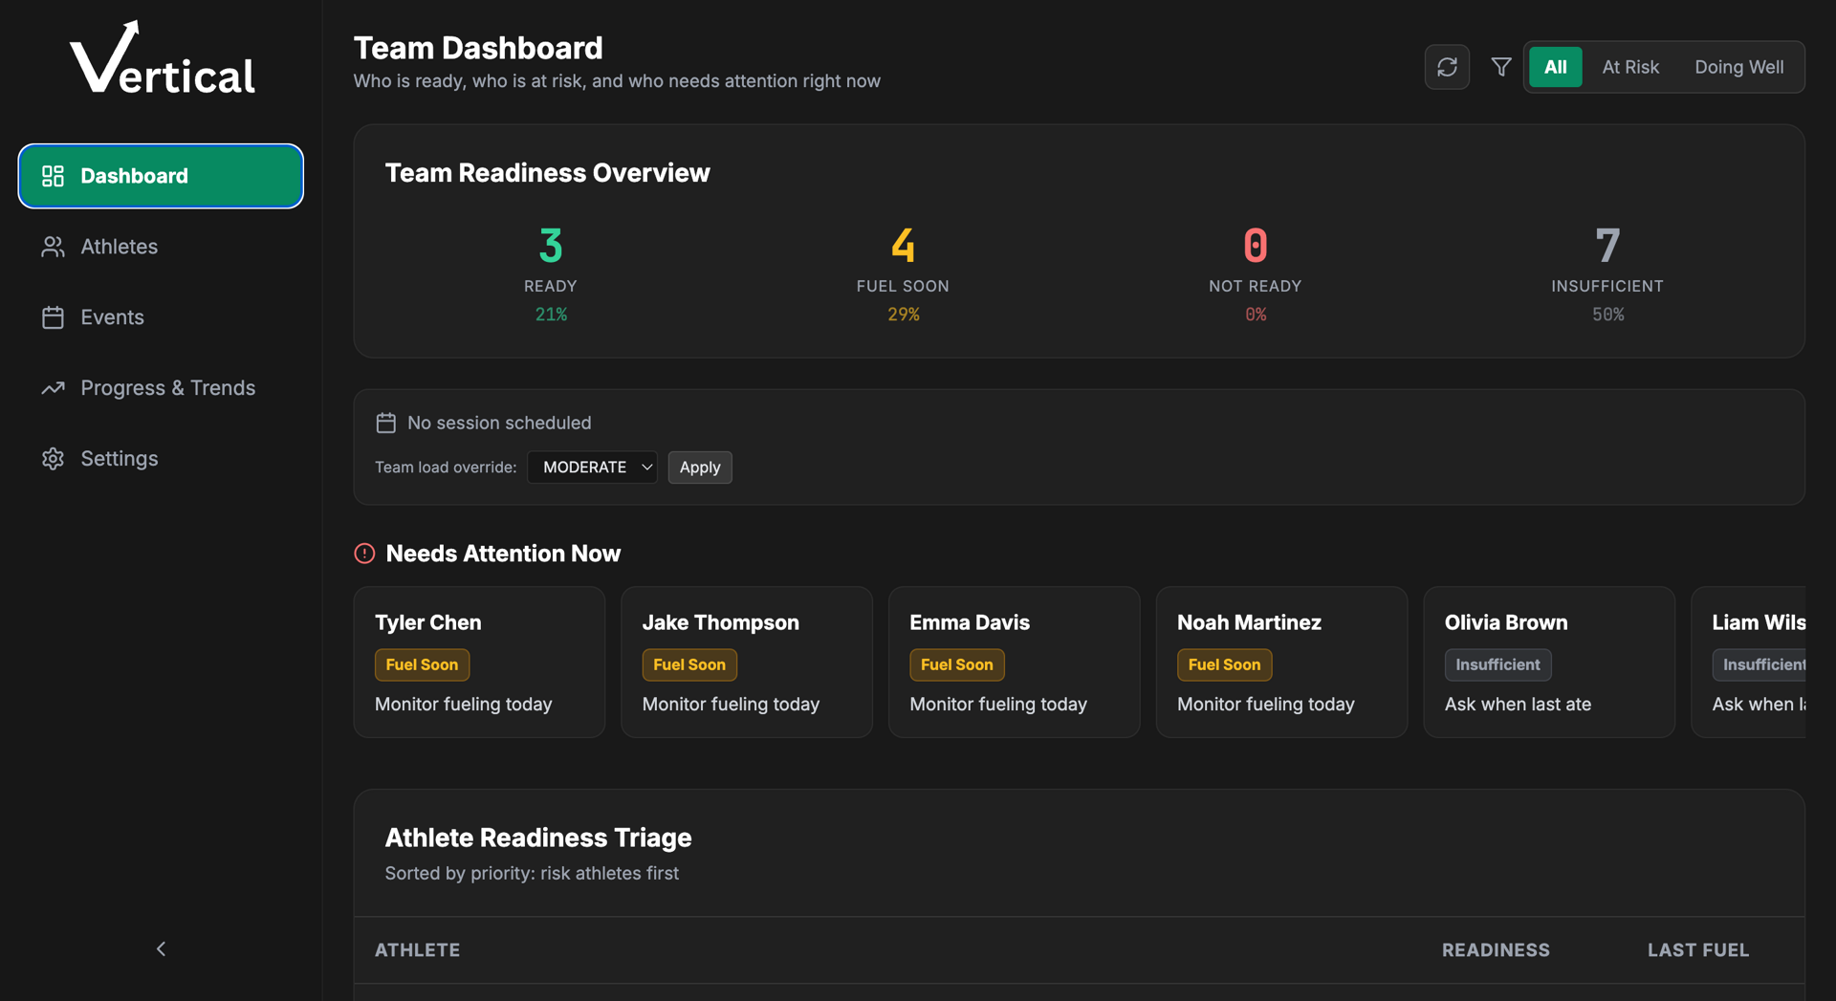This screenshot has width=1836, height=1001.
Task: Apply the team load override
Action: (700, 468)
